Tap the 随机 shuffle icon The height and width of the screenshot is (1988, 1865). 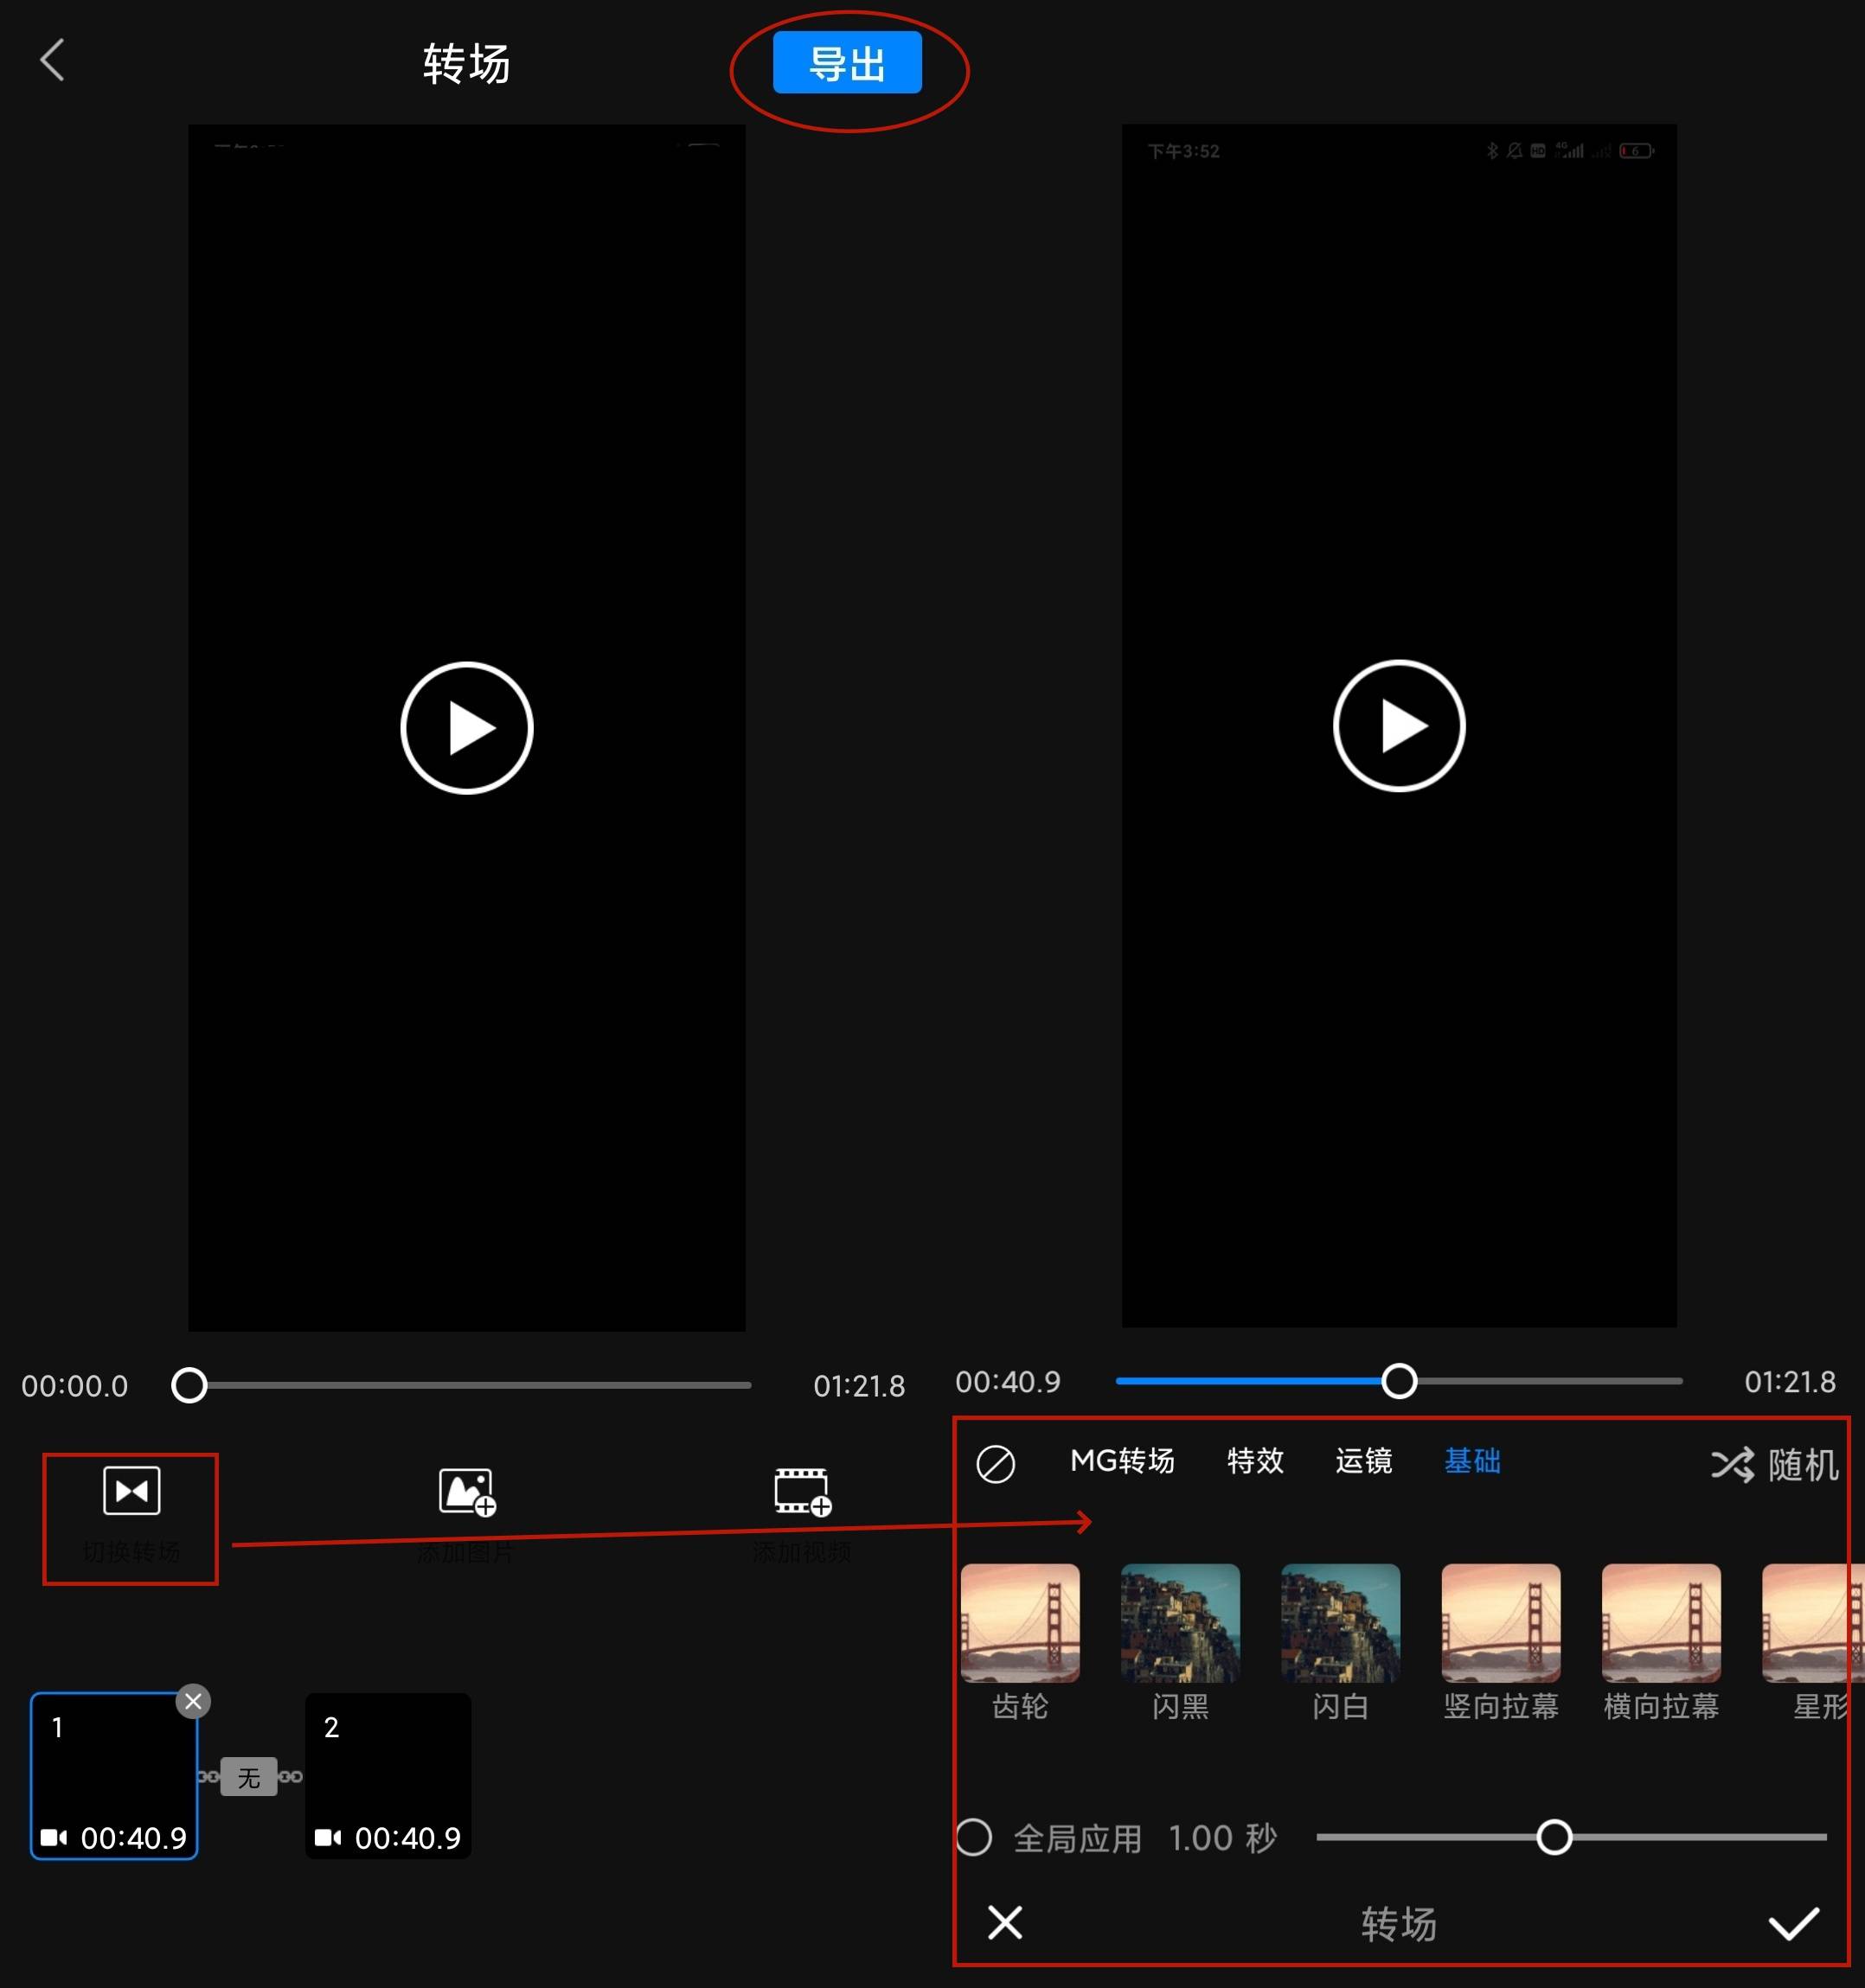1732,1465
